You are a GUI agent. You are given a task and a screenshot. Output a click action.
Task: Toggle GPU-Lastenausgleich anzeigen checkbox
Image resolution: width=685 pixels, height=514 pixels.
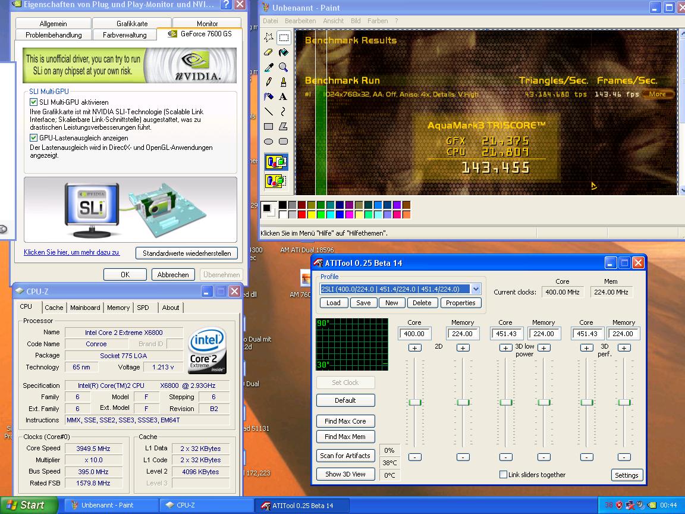click(33, 137)
